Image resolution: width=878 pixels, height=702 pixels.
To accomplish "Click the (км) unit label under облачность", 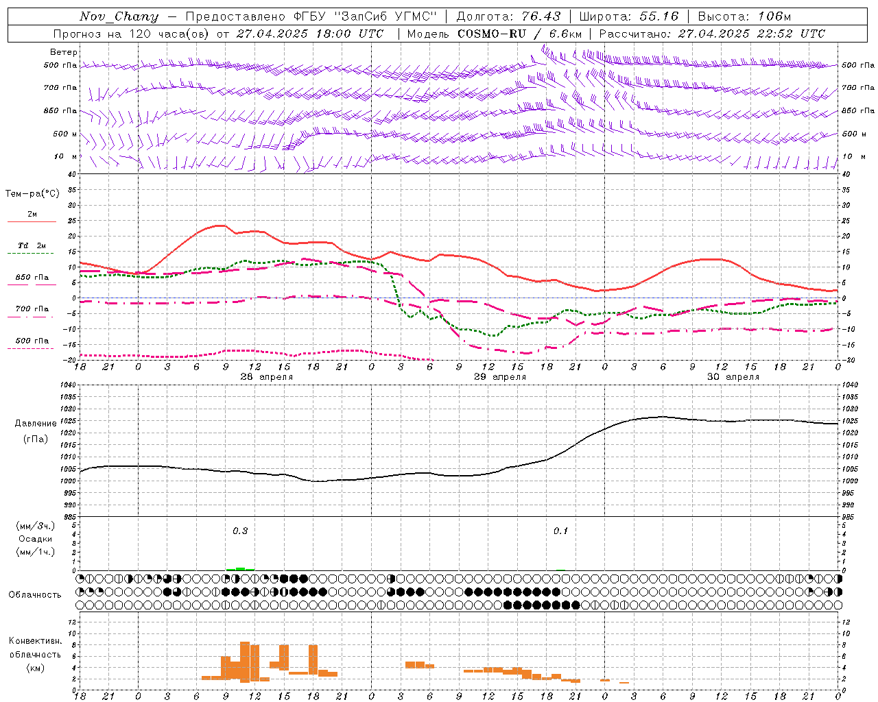I will click(x=36, y=668).
